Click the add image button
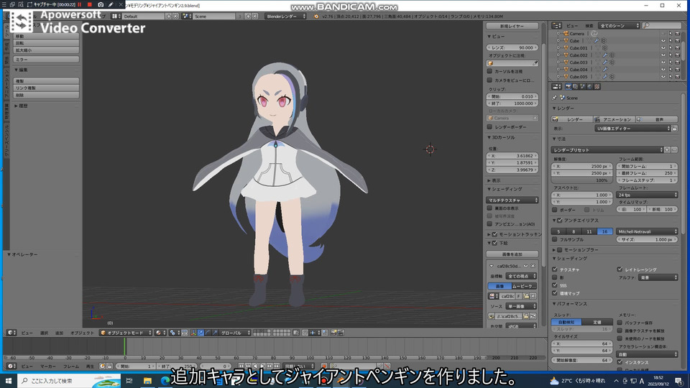This screenshot has width=690, height=388. (512, 254)
